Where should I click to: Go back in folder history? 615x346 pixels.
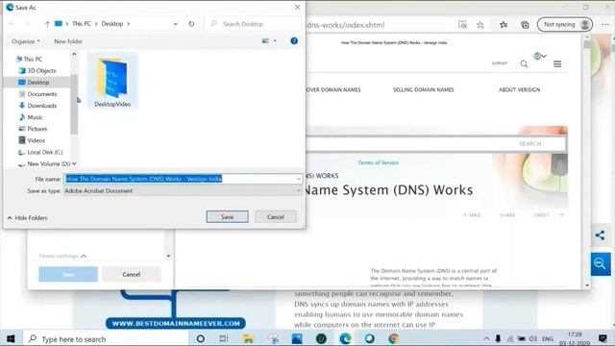click(12, 24)
